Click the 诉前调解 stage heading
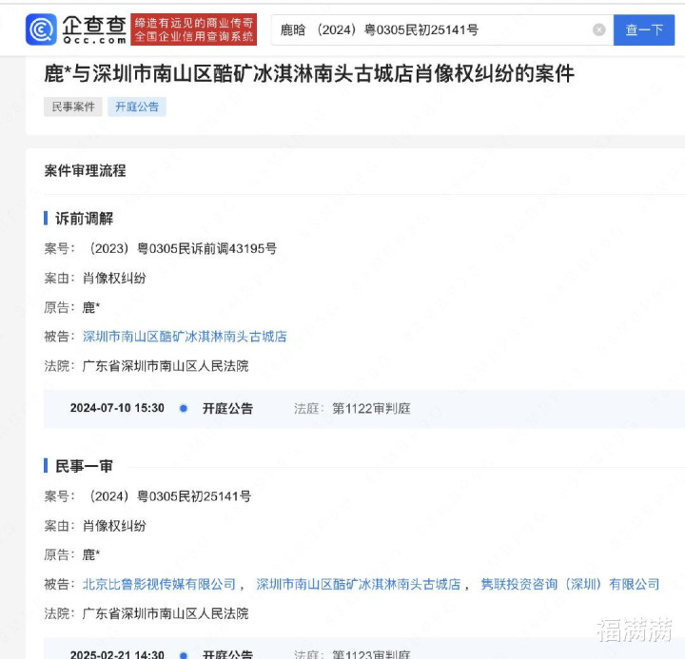Image resolution: width=685 pixels, height=659 pixels. 84,218
